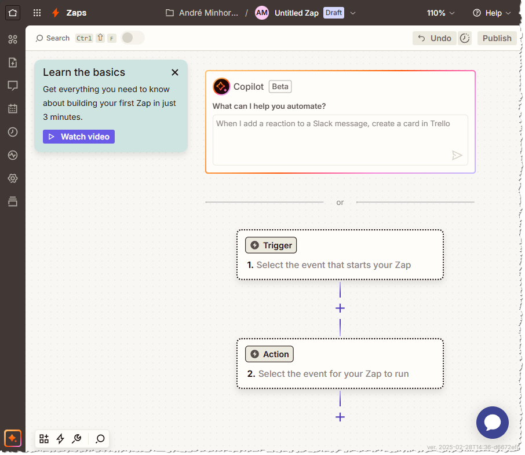This screenshot has height=455, width=525.
Task: Close the Learn the basics panel
Action: tap(175, 72)
